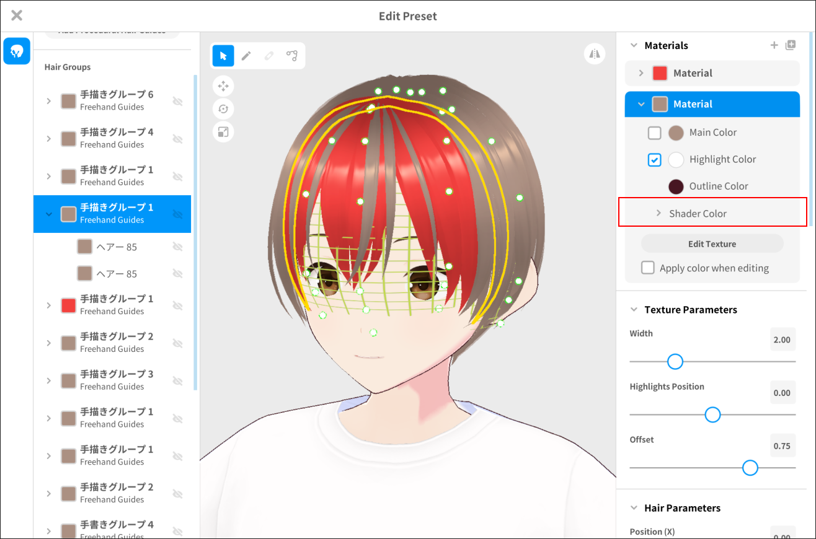Uncheck the Highlight Color checkbox
Image resolution: width=816 pixels, height=539 pixels.
pyautogui.click(x=655, y=160)
